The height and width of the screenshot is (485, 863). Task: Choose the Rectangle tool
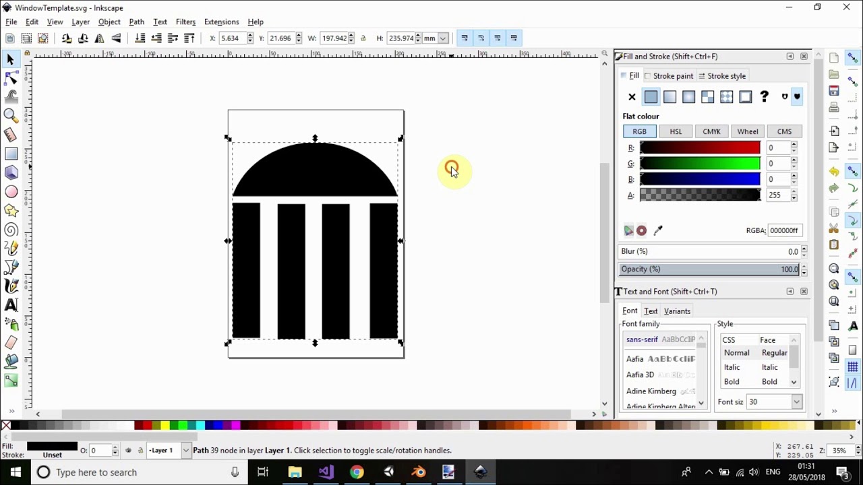point(11,154)
